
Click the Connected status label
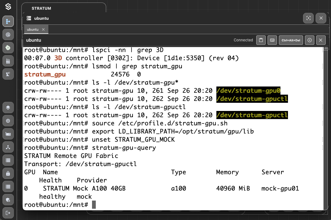pos(243,40)
